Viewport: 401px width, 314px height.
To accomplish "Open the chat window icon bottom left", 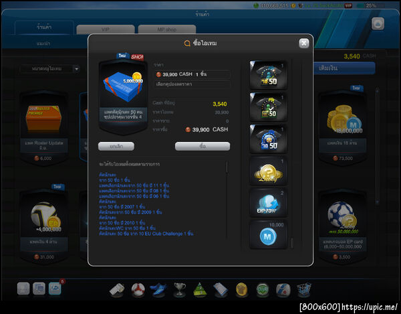I will coord(39,289).
